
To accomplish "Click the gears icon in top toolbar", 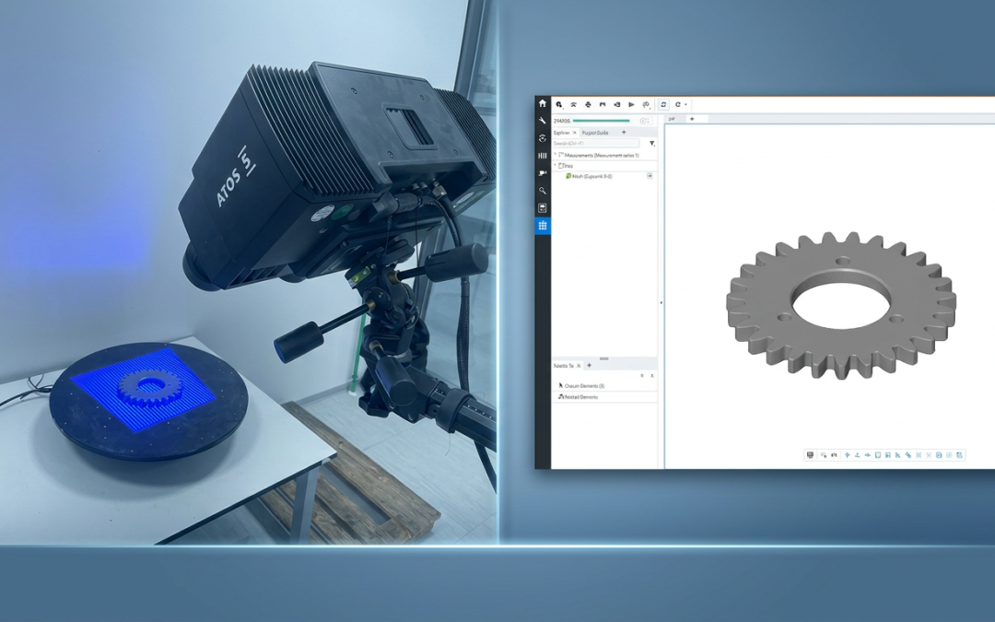I will coord(646,105).
